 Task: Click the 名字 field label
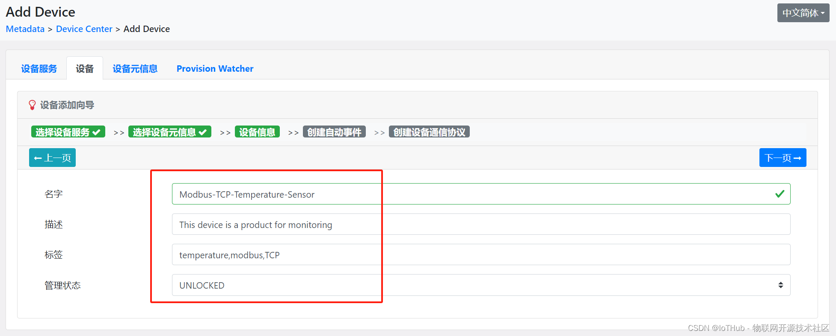53,194
